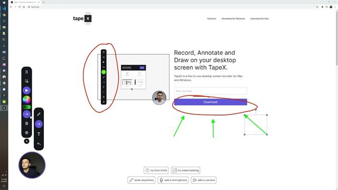Image resolution: width=338 pixels, height=190 pixels.
Task: Open TapeX settings gear
Action: coord(26,132)
